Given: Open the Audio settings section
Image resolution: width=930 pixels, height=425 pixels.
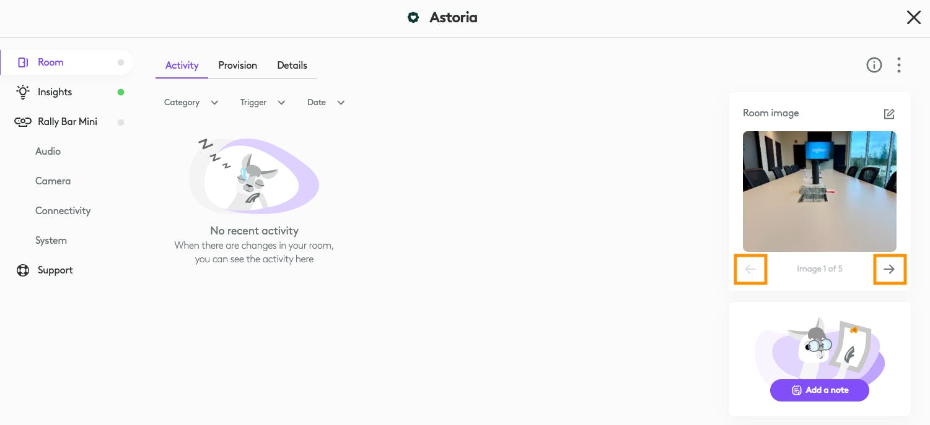Looking at the screenshot, I should [x=48, y=152].
